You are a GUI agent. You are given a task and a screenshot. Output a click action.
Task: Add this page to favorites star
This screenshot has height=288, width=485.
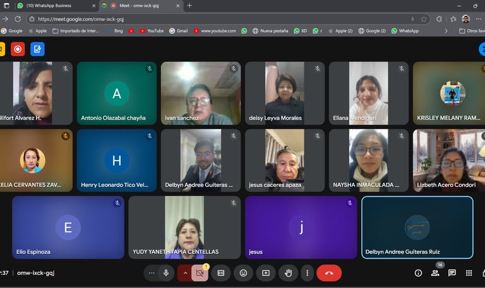click(x=424, y=19)
